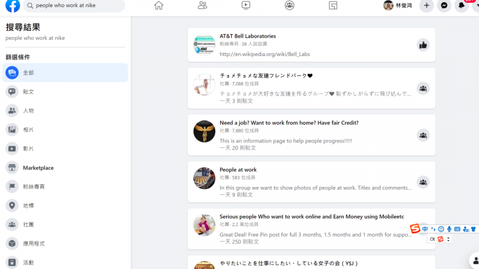The height and width of the screenshot is (269, 479).
Task: Open the Watch video icon in top navigation
Action: [x=246, y=5]
